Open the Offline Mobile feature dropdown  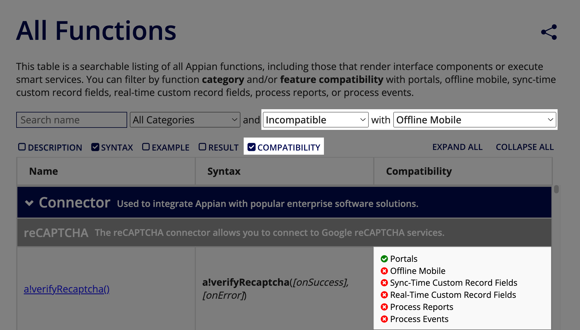[475, 120]
